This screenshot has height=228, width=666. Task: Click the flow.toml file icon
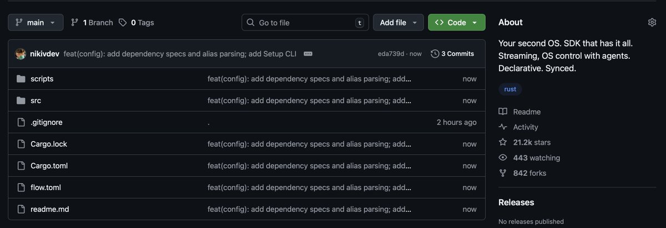pos(21,187)
